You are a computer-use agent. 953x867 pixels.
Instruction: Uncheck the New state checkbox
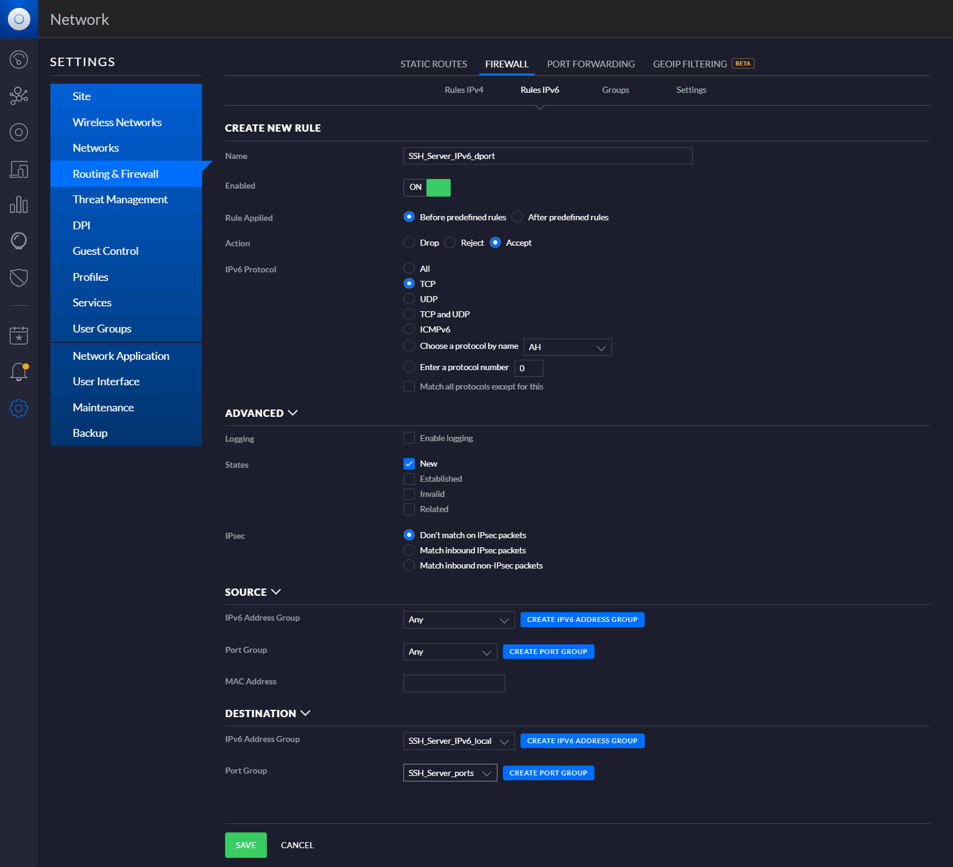409,464
